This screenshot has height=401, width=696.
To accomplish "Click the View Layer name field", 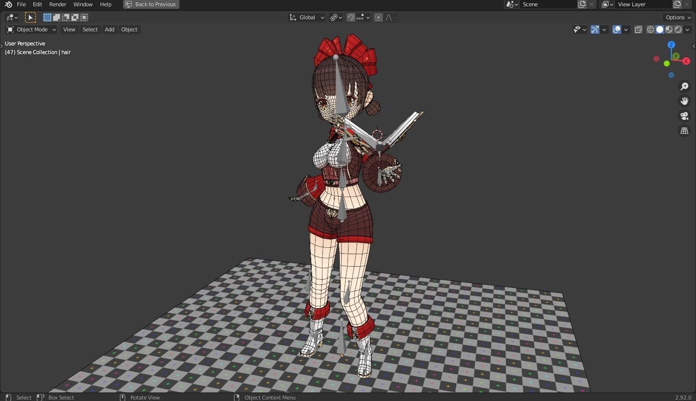I will pyautogui.click(x=644, y=4).
